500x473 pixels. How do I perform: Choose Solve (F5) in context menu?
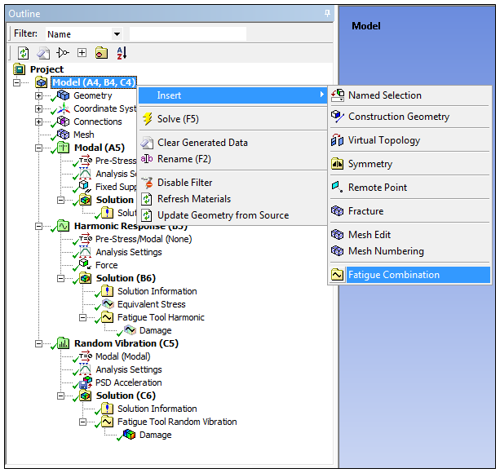point(177,119)
